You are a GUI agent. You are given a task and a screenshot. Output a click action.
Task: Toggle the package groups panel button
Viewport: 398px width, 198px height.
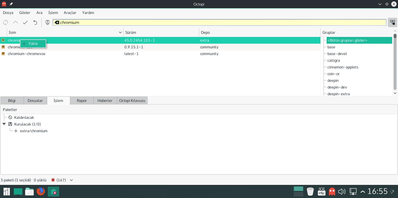click(x=392, y=22)
